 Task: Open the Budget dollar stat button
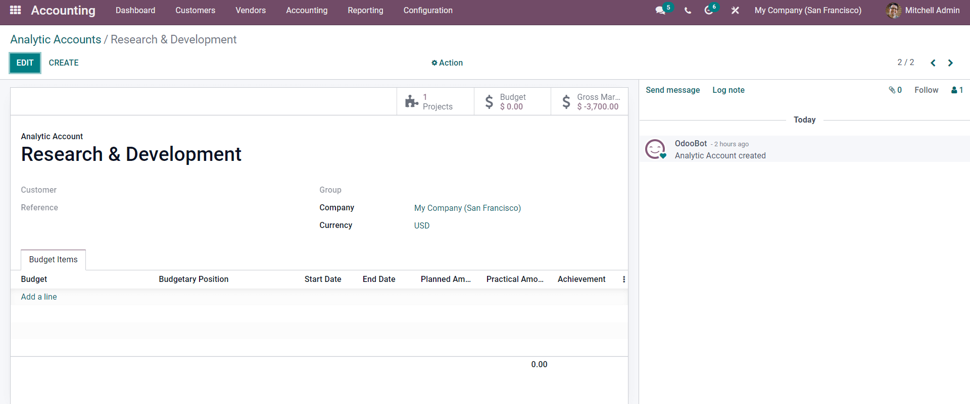[512, 101]
